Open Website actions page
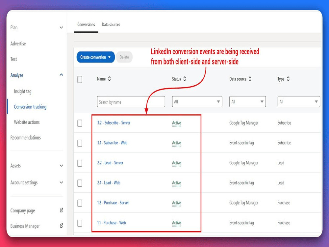The height and width of the screenshot is (247, 329). tap(27, 122)
